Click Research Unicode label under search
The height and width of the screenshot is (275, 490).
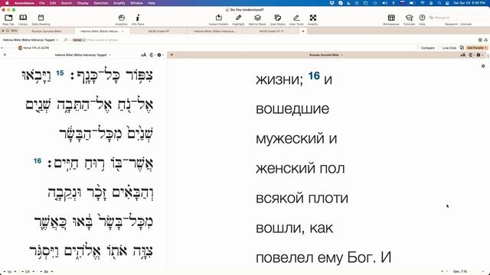(458, 24)
